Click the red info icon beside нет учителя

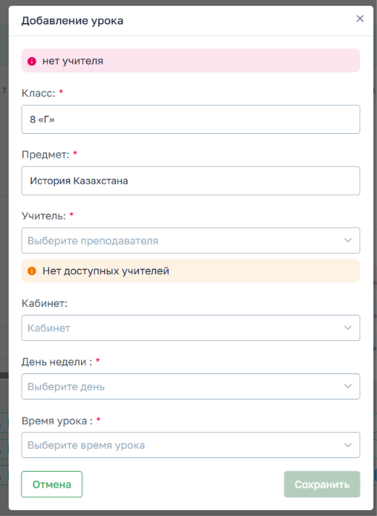pos(32,61)
